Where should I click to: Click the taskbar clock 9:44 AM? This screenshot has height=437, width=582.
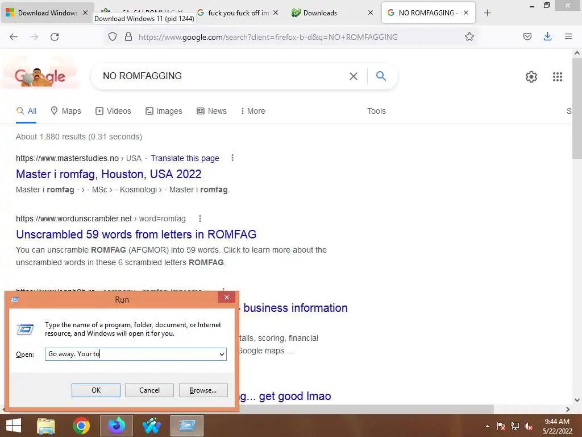(x=557, y=422)
